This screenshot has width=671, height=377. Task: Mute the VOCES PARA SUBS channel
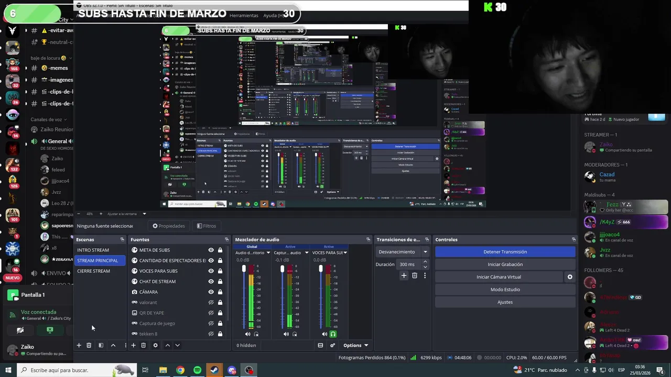pos(324,334)
